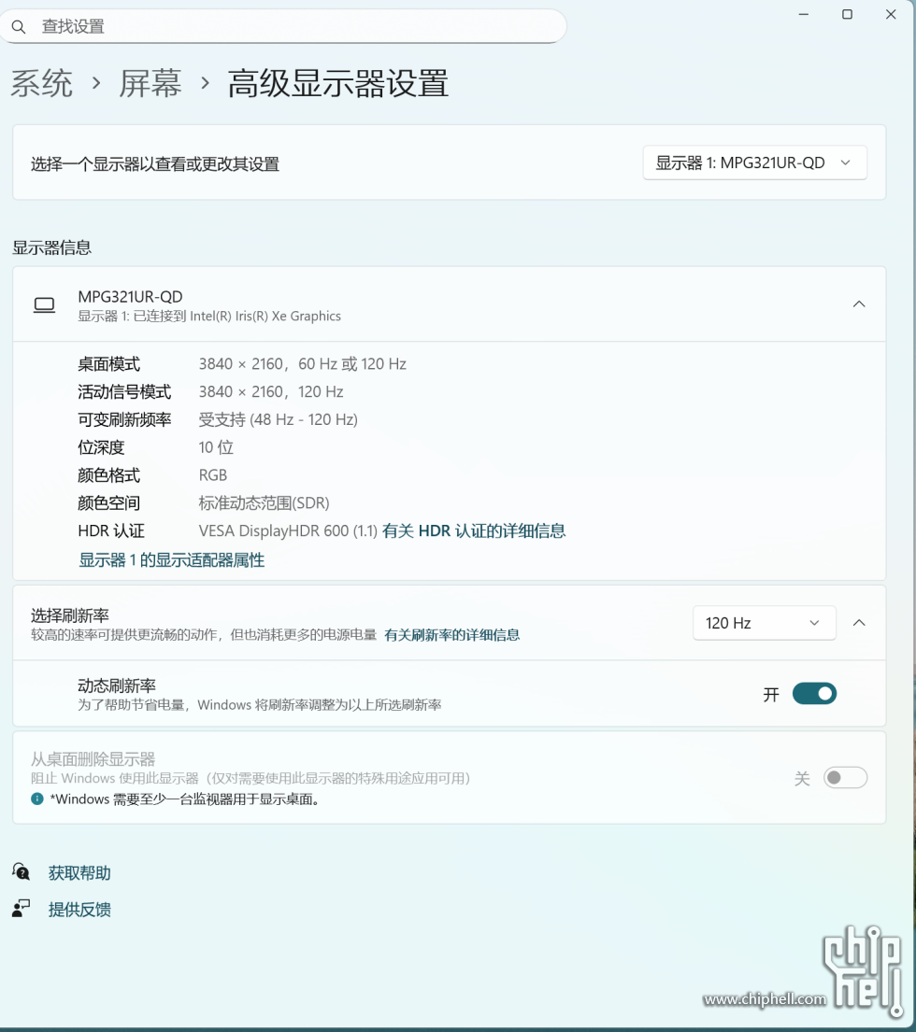
Task: Open 有关刷新率的详细信息 link
Action: pos(451,635)
